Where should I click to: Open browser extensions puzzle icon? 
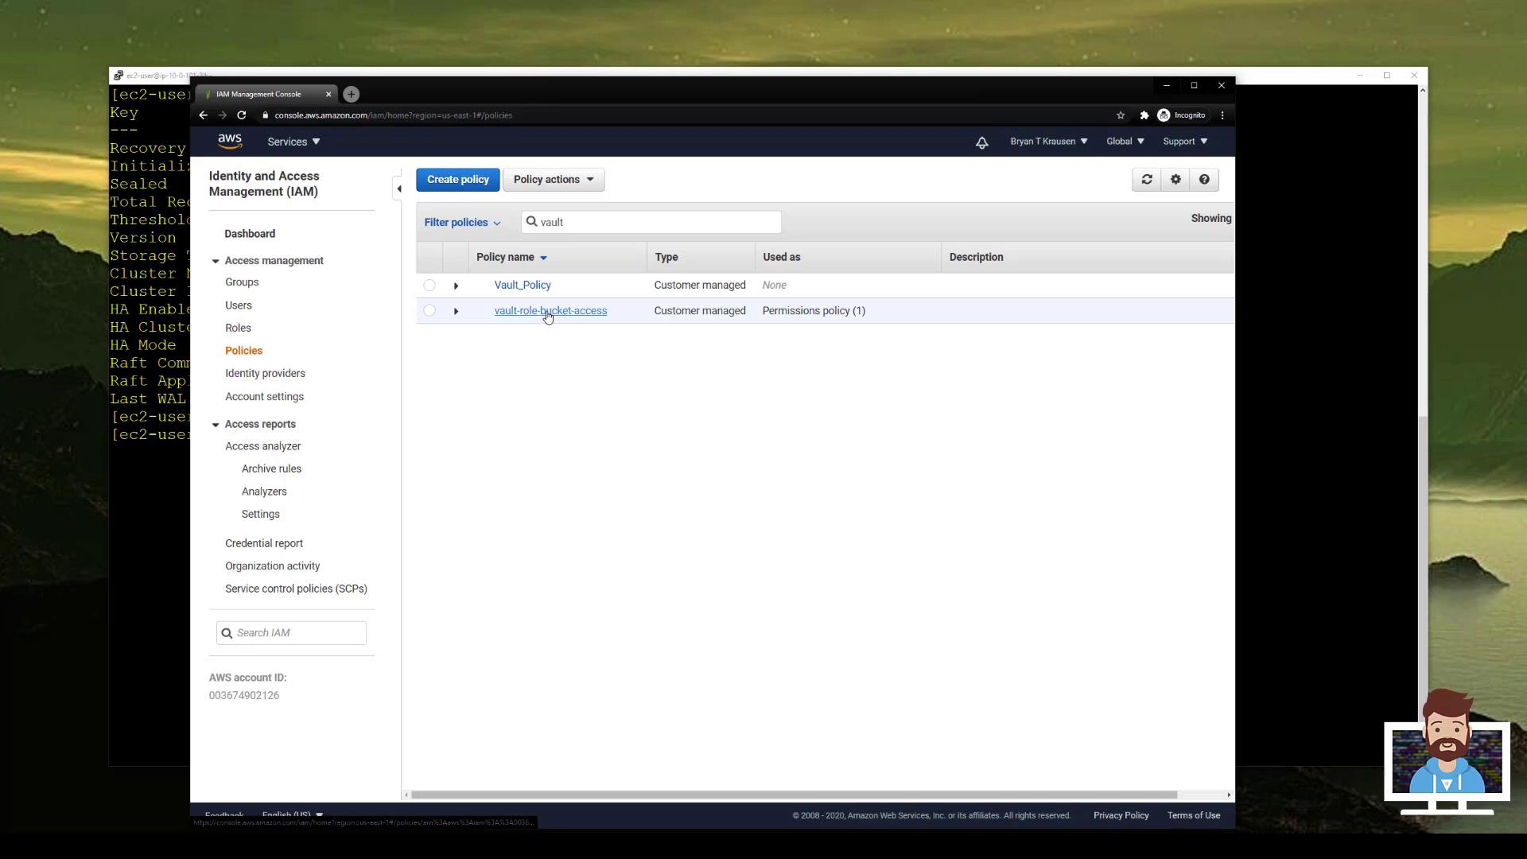click(1144, 115)
